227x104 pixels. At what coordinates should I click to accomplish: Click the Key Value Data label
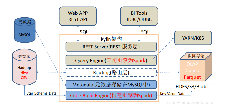pos(173,94)
